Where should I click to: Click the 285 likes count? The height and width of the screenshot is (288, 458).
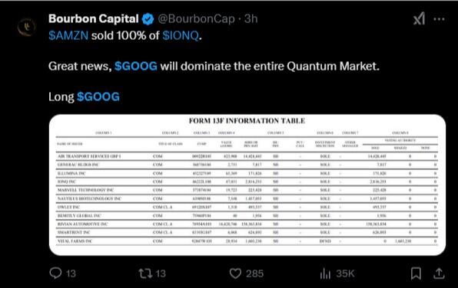pos(254,273)
